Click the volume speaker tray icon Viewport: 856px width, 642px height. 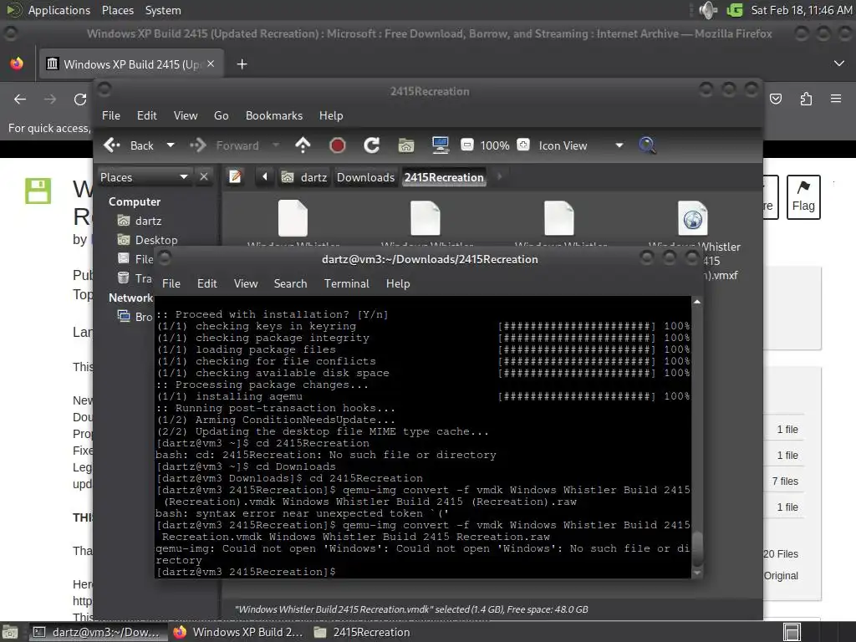(x=707, y=10)
